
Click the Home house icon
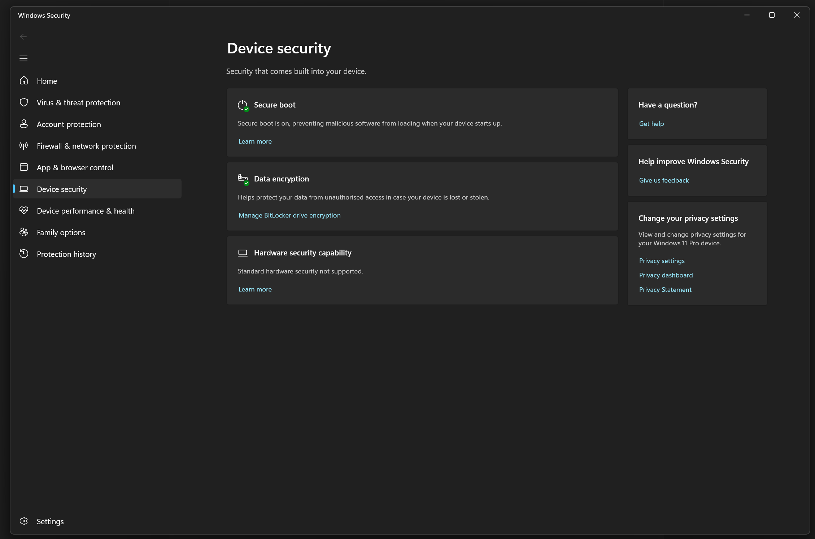pos(24,80)
